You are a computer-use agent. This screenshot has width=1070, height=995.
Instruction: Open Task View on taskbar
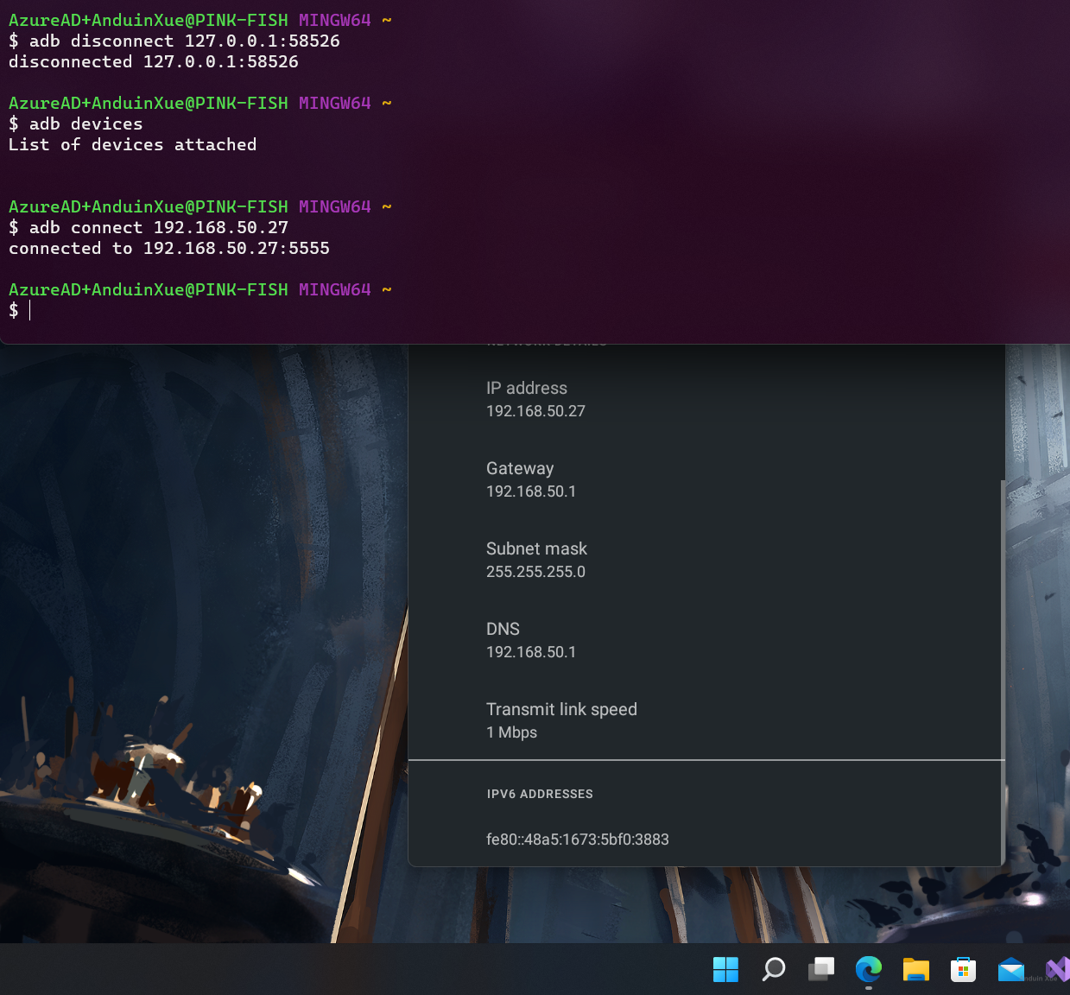tap(820, 969)
